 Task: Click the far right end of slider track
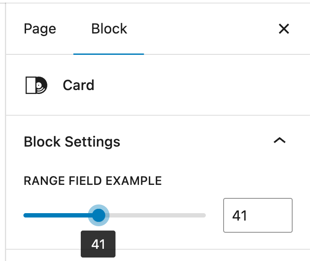204,215
